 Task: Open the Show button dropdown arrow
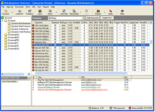(x=56, y=12)
